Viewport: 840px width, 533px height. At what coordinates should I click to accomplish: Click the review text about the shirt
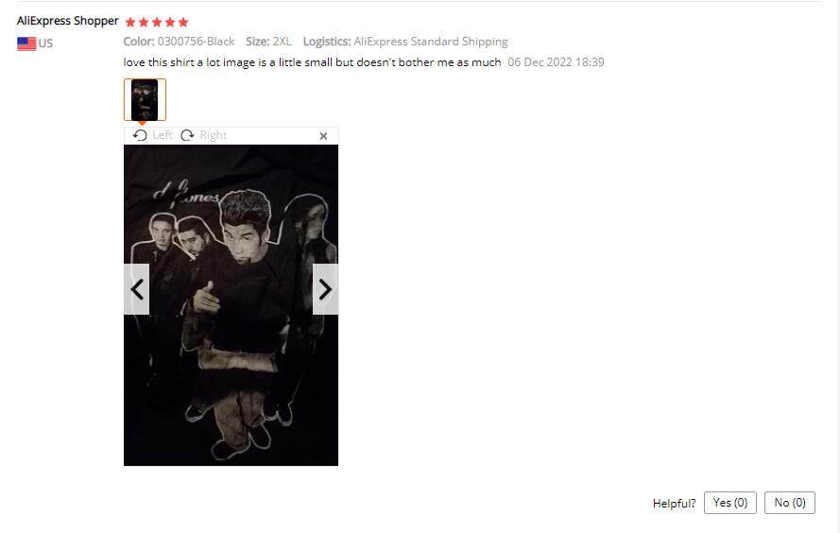tap(313, 62)
